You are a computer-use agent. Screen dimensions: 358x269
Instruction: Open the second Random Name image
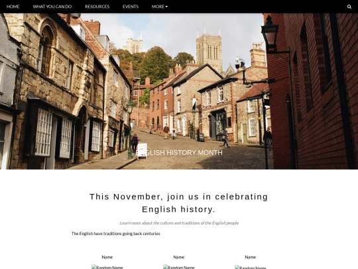point(179,267)
